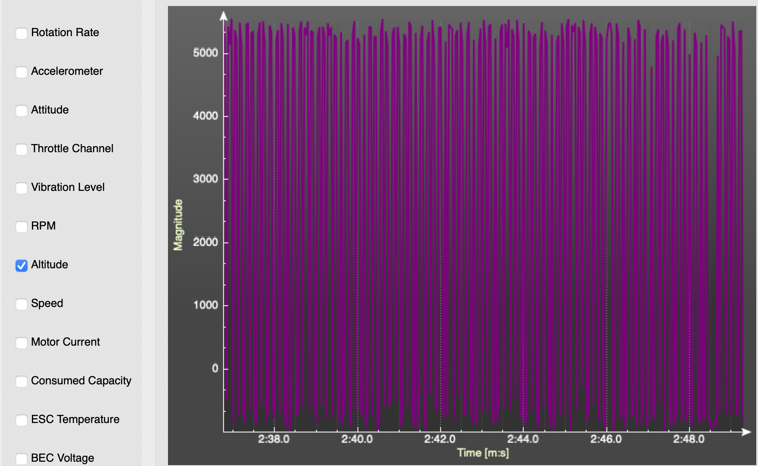Click the 2:48.0 time axis label
Image resolution: width=758 pixels, height=466 pixels.
(x=689, y=439)
